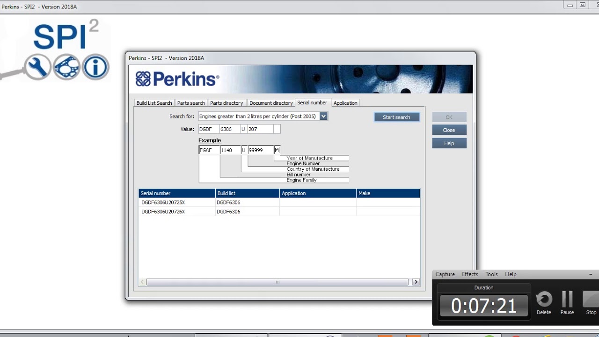Click DGDF6306 build list in second row

(228, 212)
